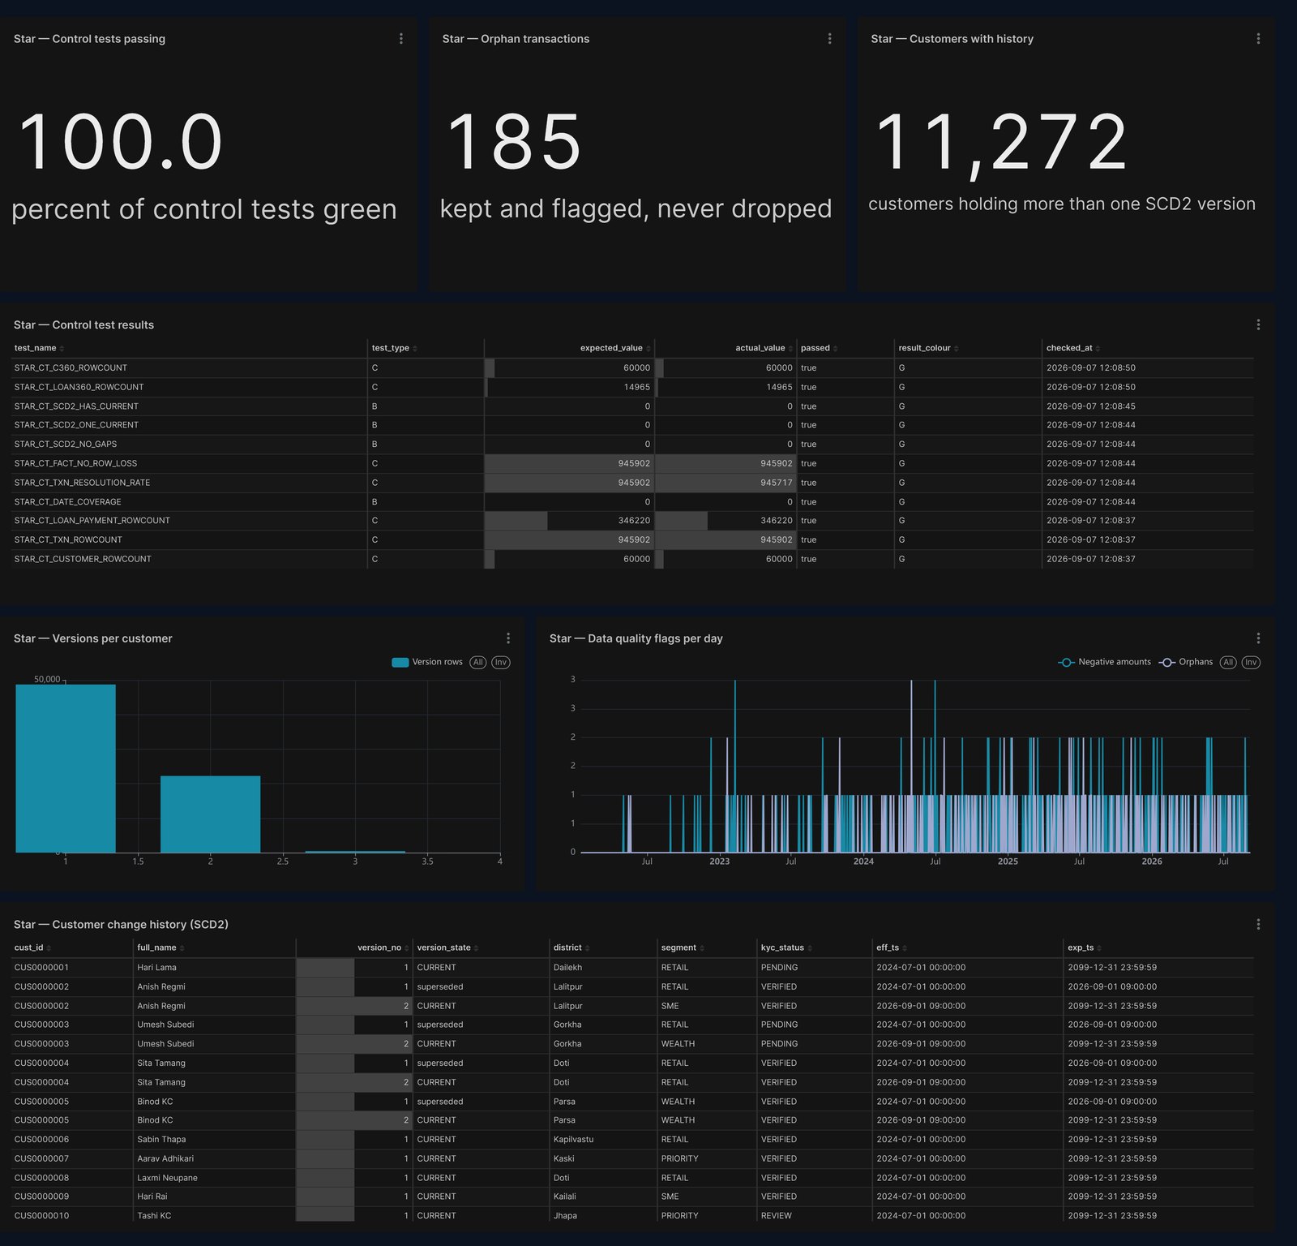Select Aarav Adhikari name cell
Image resolution: width=1297 pixels, height=1246 pixels.
click(x=214, y=1158)
